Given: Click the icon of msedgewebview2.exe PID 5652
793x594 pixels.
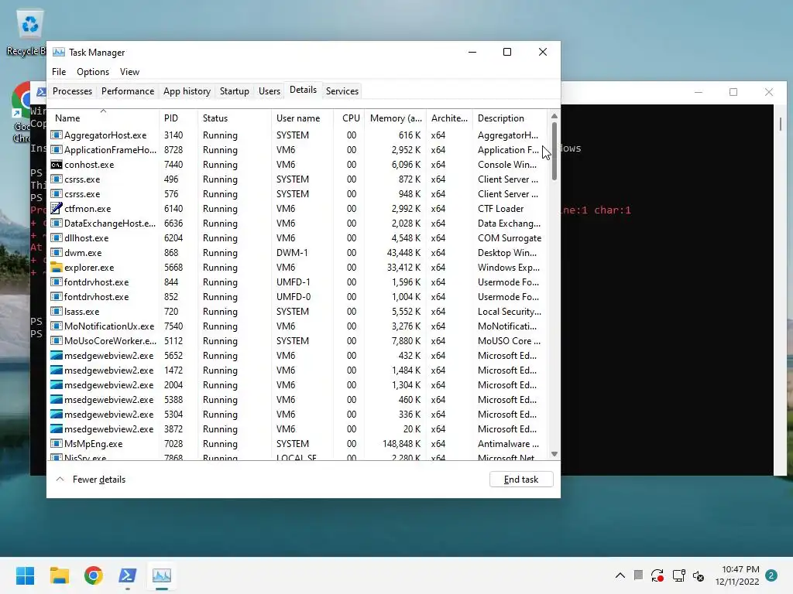Looking at the screenshot, I should tap(56, 356).
